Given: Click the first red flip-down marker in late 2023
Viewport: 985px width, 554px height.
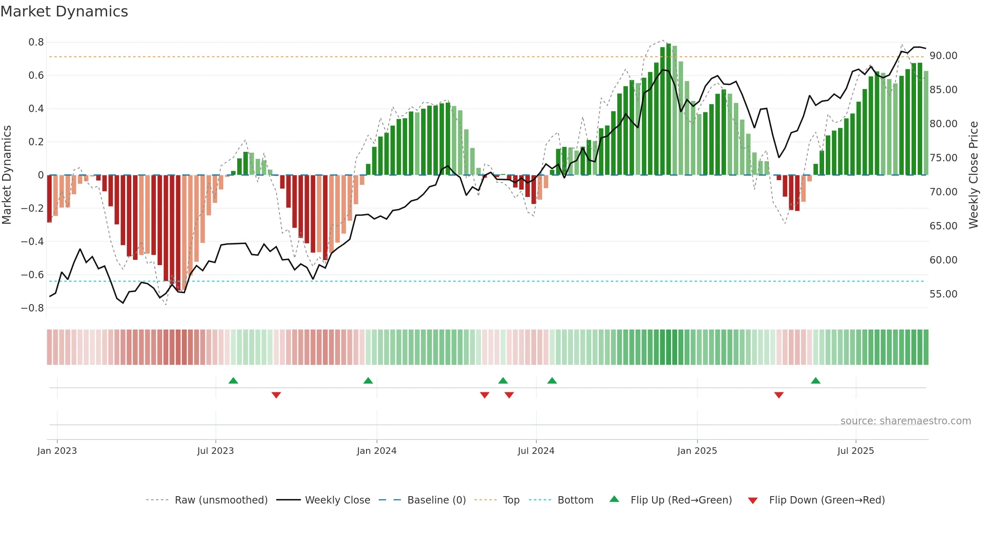Looking at the screenshot, I should tap(276, 395).
